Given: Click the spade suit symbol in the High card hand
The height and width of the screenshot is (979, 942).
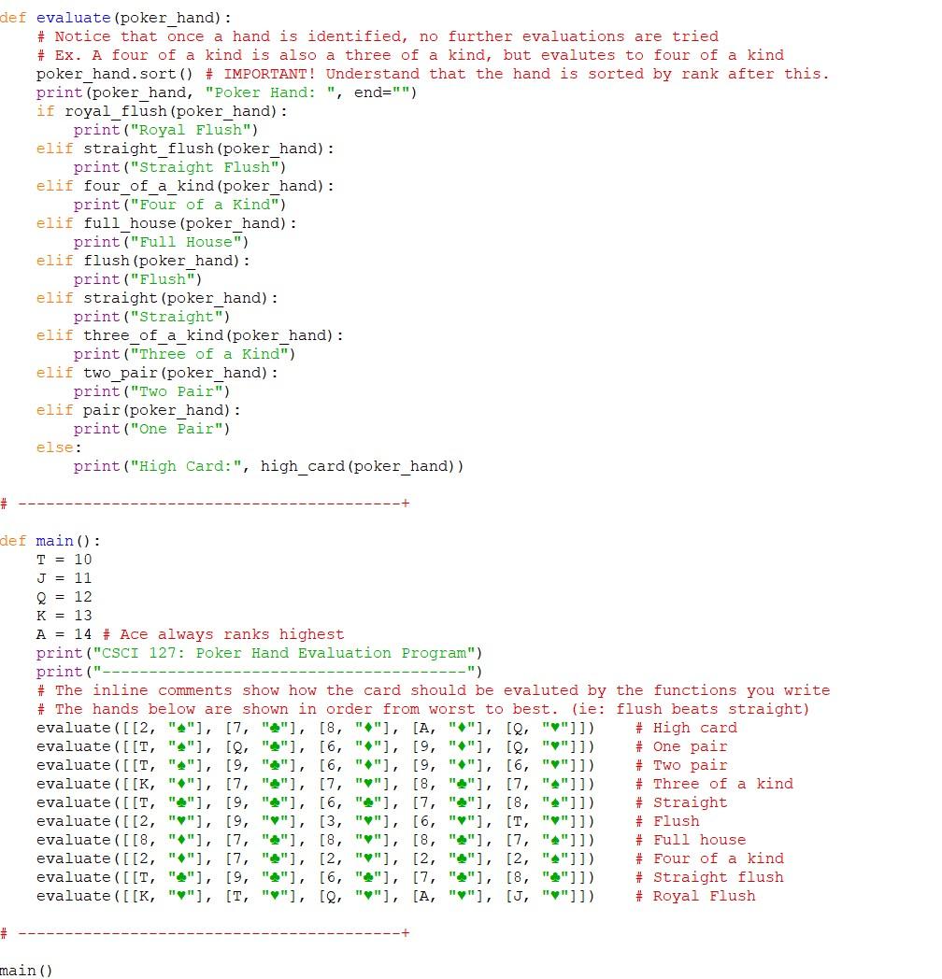Looking at the screenshot, I should [x=180, y=728].
